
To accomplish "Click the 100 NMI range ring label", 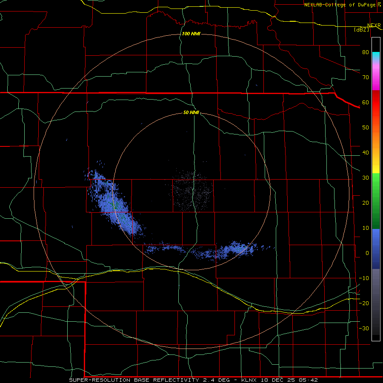I will click(191, 34).
